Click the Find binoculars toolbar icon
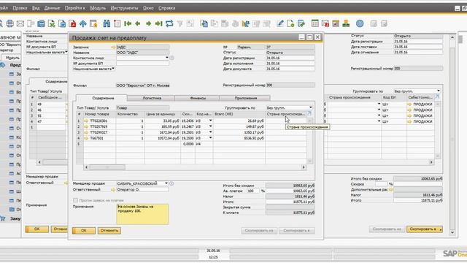Image resolution: width=467 pixels, height=263 pixels. pos(107,23)
